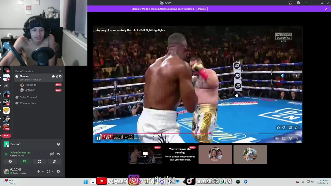Open Windows taskbar search
Viewport: 331px width, 186px height.
(93, 182)
